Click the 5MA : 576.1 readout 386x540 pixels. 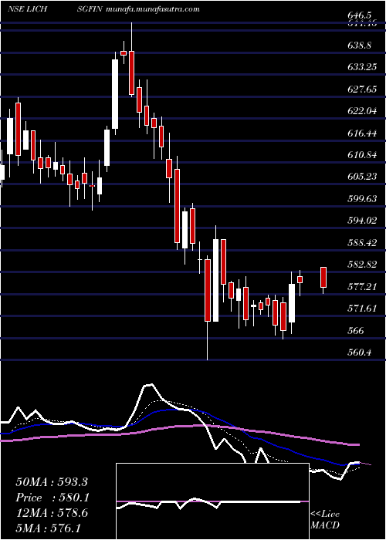[x=48, y=528]
